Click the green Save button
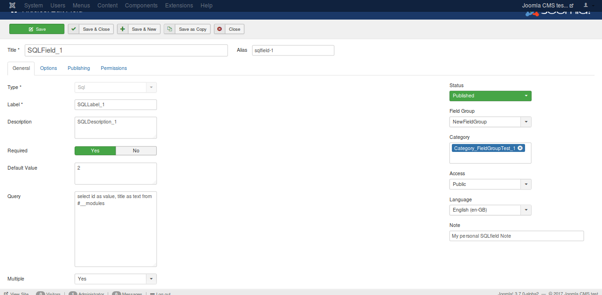 [37, 29]
